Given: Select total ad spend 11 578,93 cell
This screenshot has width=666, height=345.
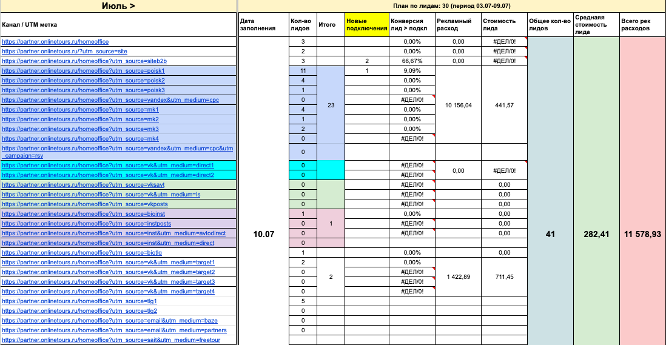Looking at the screenshot, I should pyautogui.click(x=642, y=234).
